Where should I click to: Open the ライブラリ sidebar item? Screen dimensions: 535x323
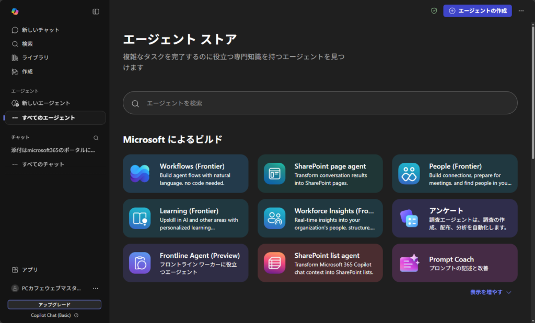click(x=35, y=57)
